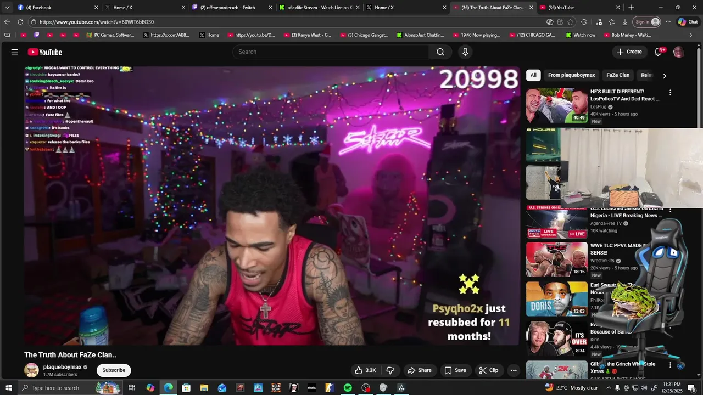
Task: Open the browser Extensions puzzle icon
Action: (584, 22)
